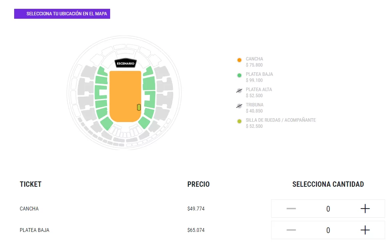The height and width of the screenshot is (243, 392).
Task: Click the SILLA DE RUEDAS / ACOMPAÑANTE label
Action: [x=281, y=120]
